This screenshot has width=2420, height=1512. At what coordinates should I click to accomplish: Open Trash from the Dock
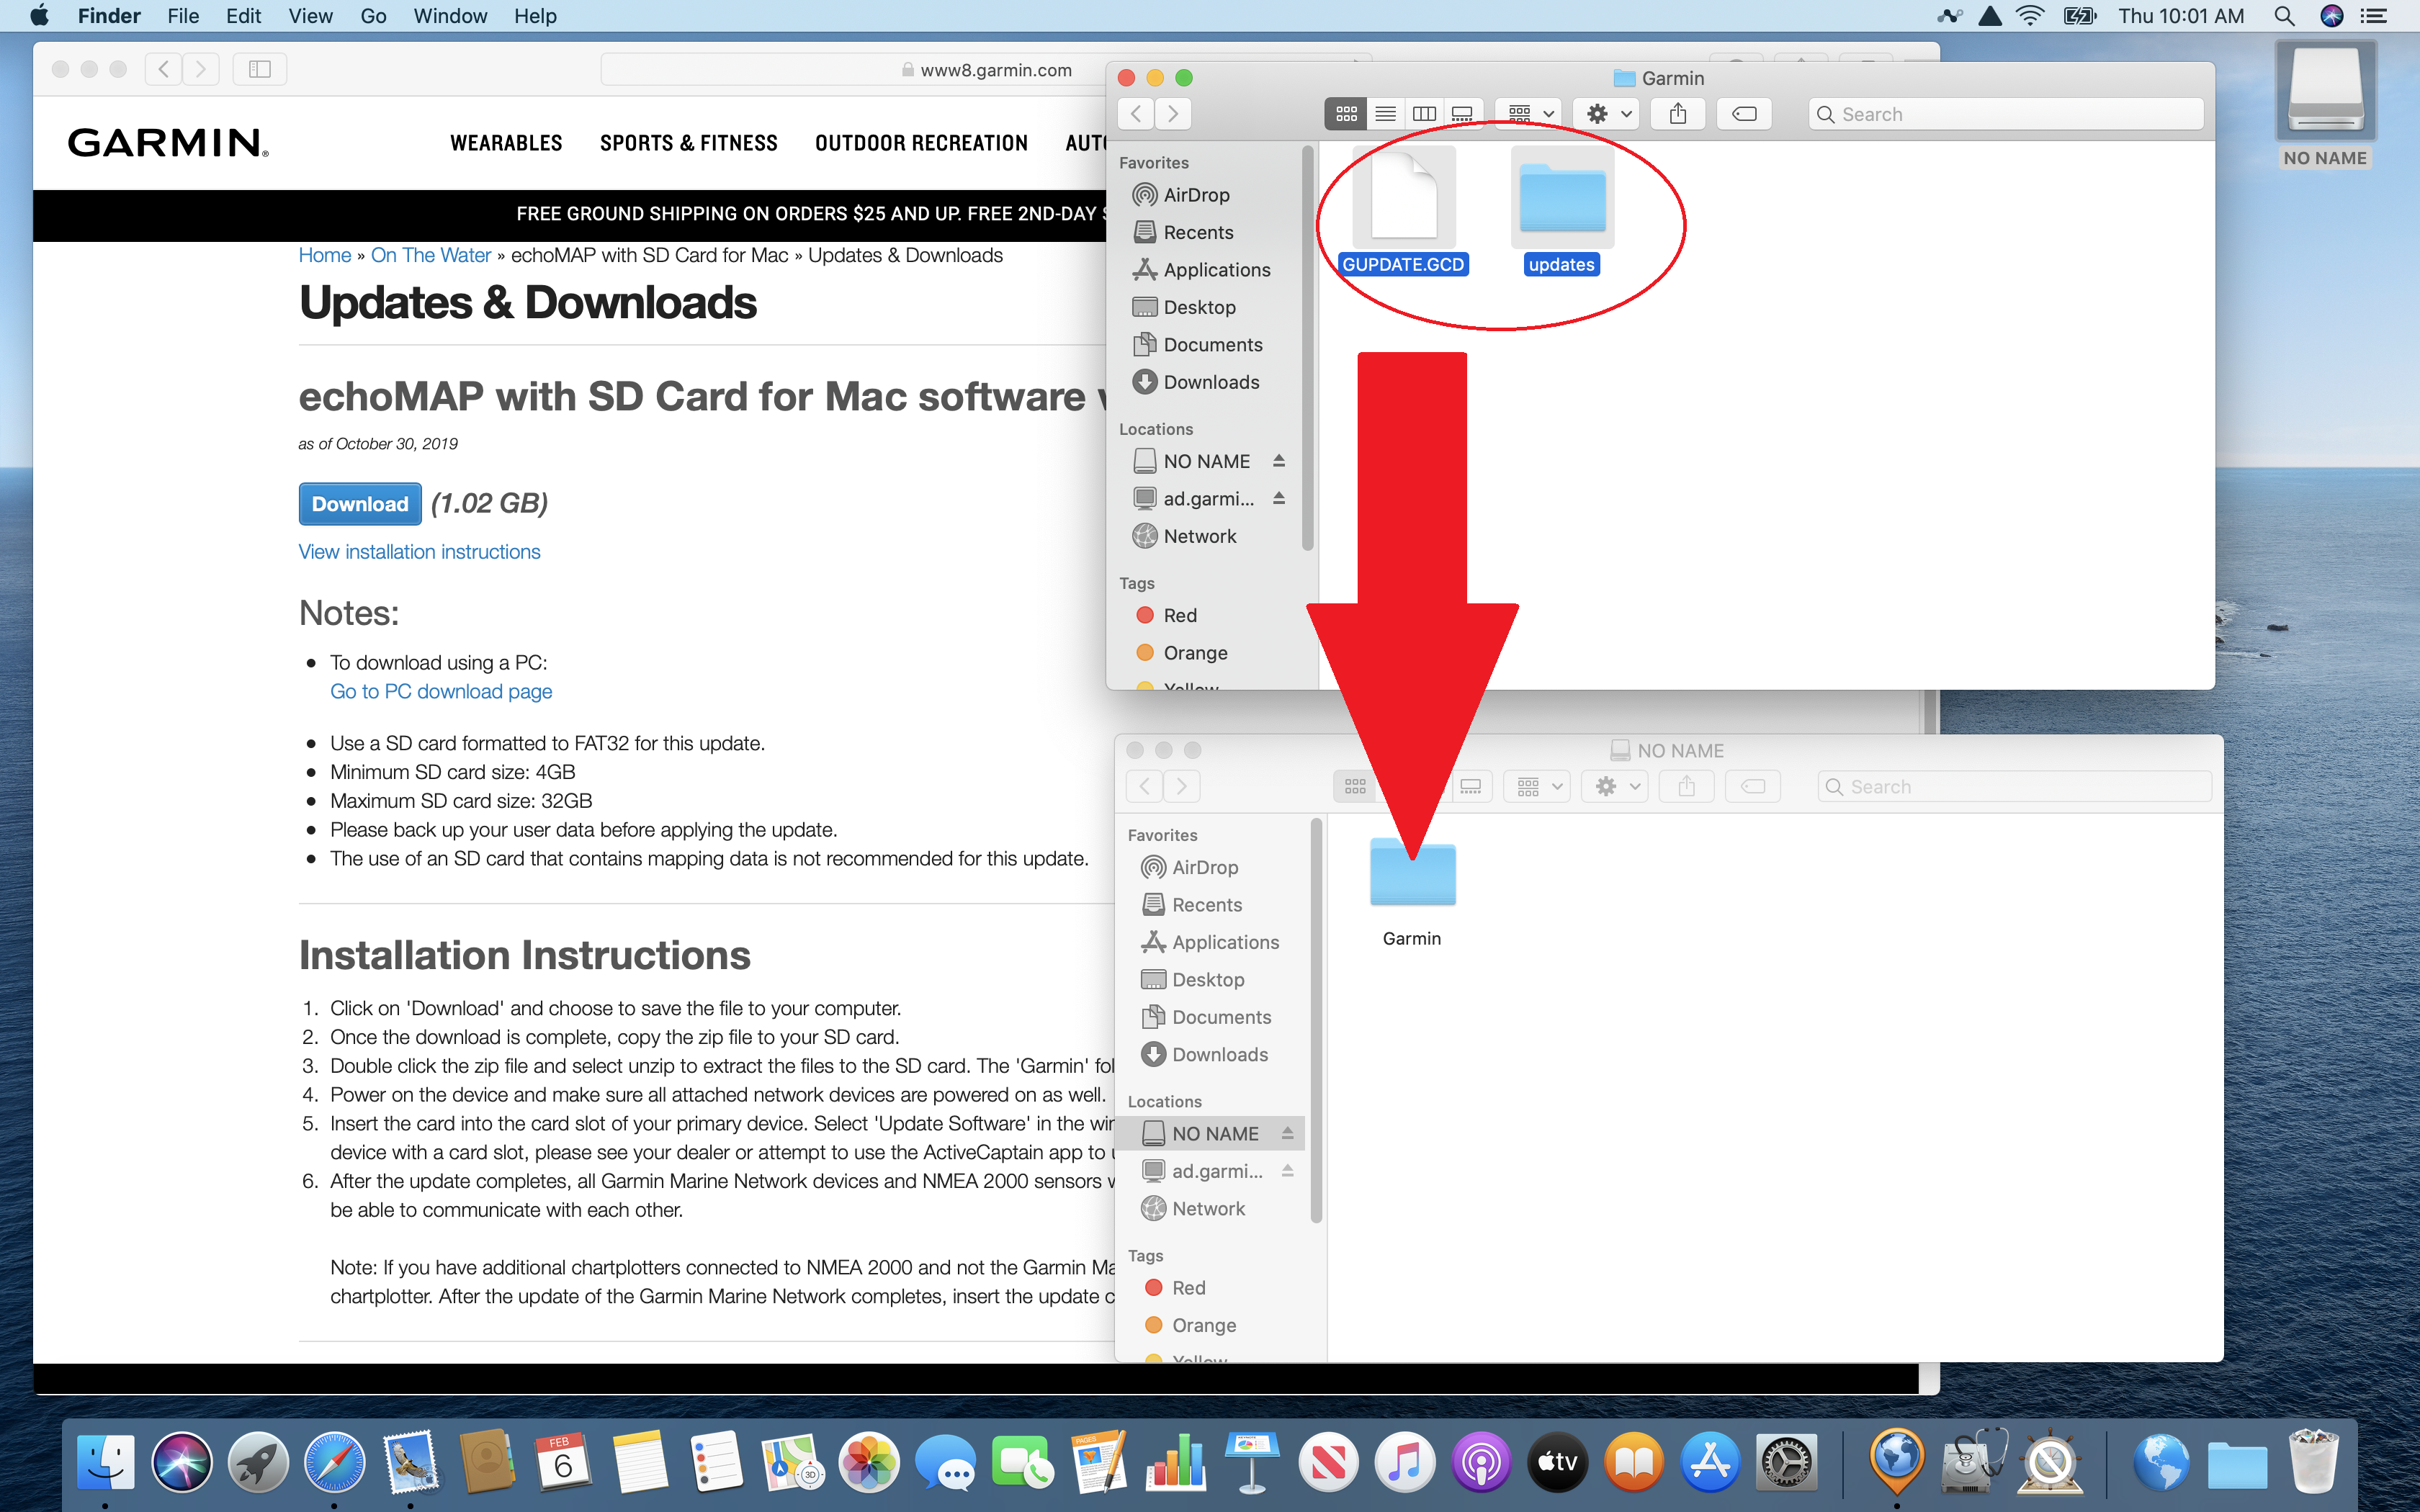(2314, 1463)
